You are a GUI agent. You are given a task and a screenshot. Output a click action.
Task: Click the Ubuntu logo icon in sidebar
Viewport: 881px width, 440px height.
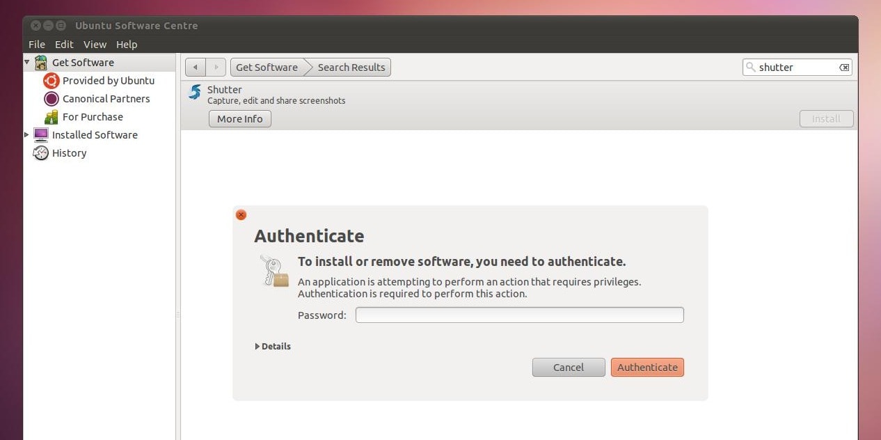[x=51, y=81]
